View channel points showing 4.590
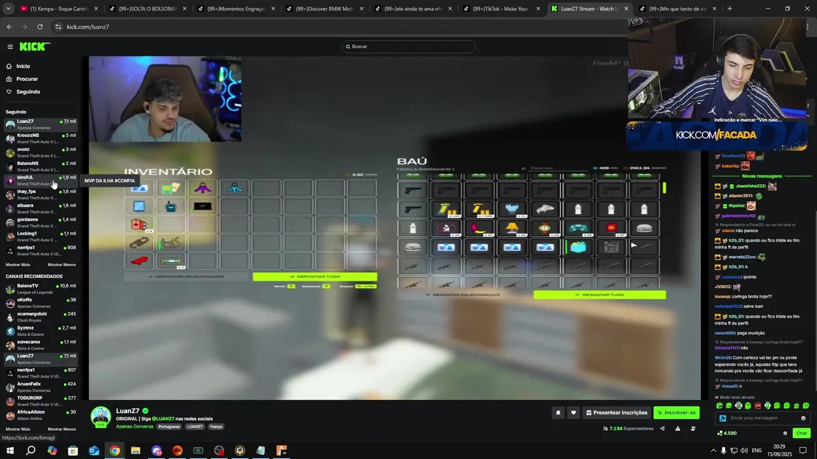The height and width of the screenshot is (459, 817). coord(726,433)
